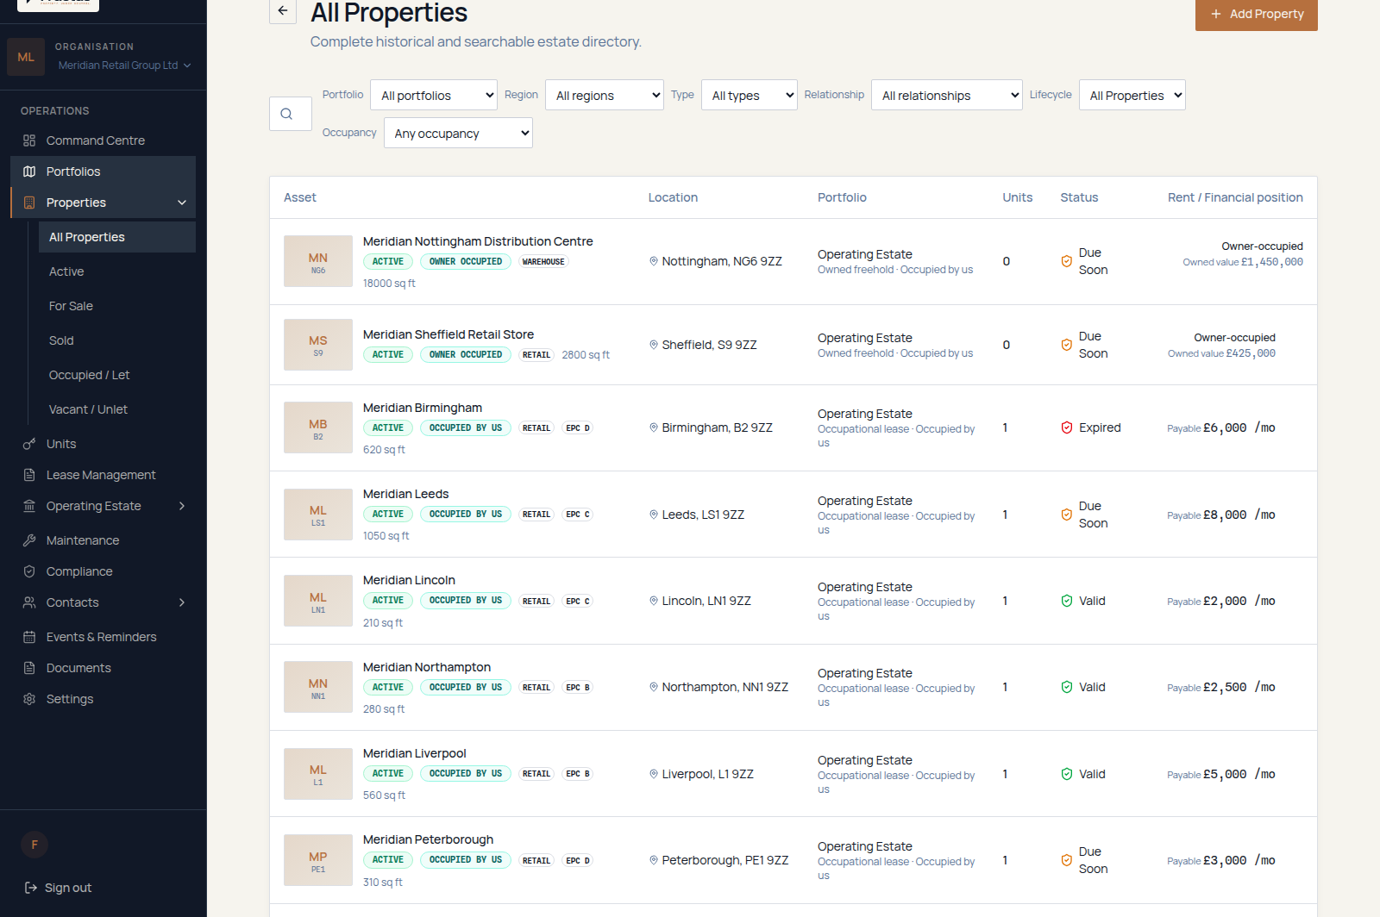Open the Relationship filter dropdown
Screen dimensions: 1380x917
point(947,95)
